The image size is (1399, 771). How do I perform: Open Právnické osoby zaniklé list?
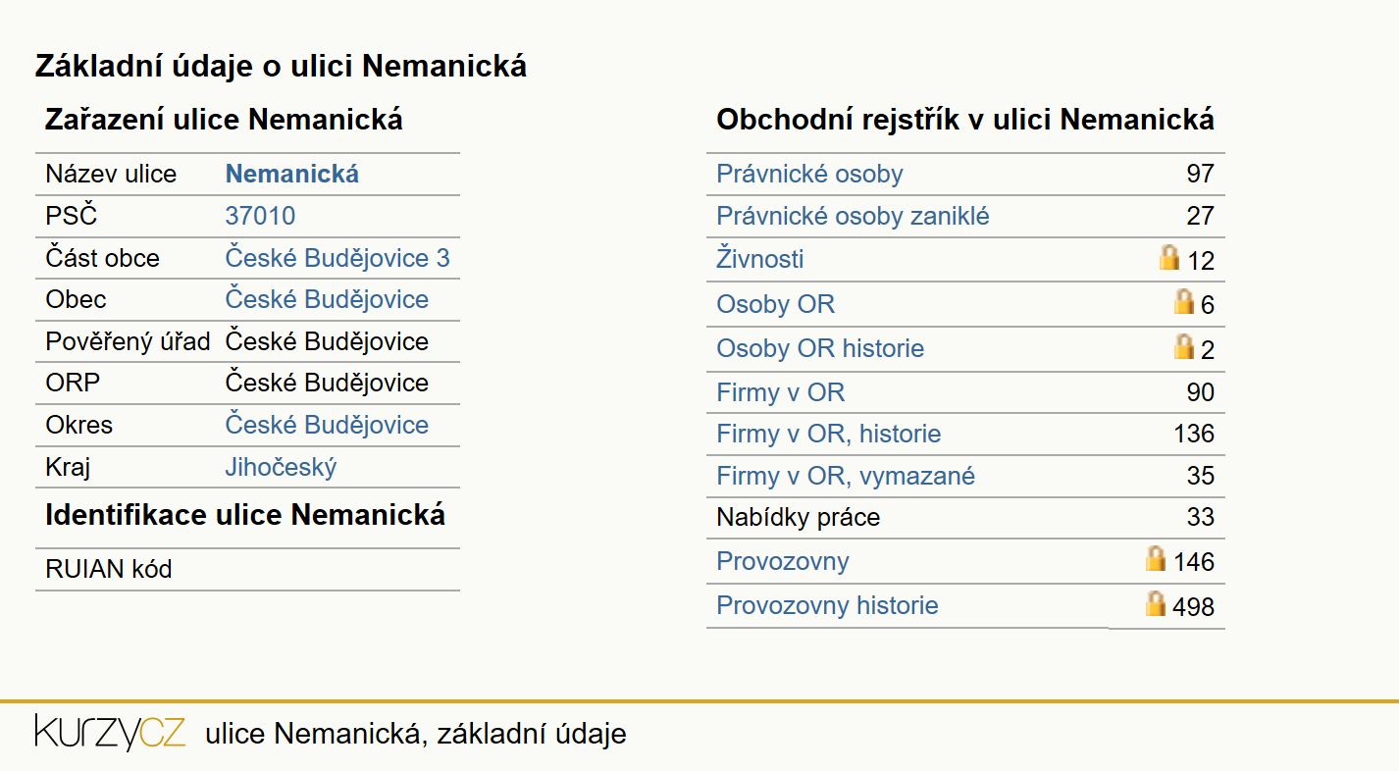853,216
